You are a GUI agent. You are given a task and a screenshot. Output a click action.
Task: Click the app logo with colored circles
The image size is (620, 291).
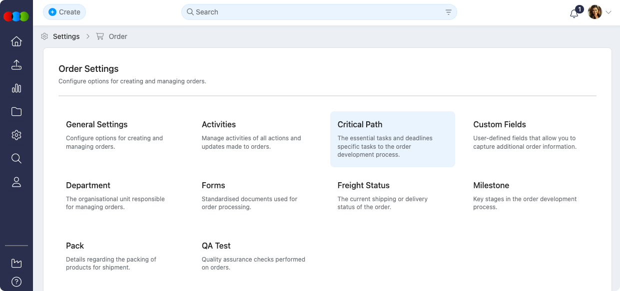16,16
